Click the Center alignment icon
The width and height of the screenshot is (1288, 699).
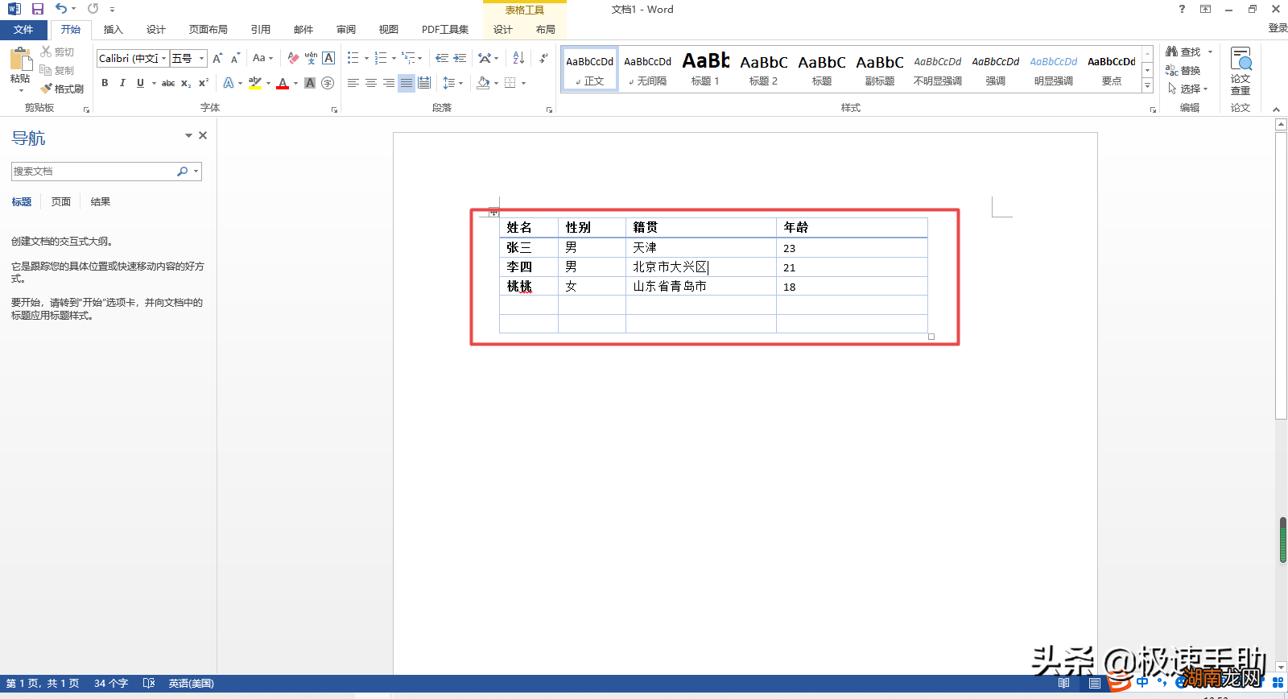pos(371,83)
